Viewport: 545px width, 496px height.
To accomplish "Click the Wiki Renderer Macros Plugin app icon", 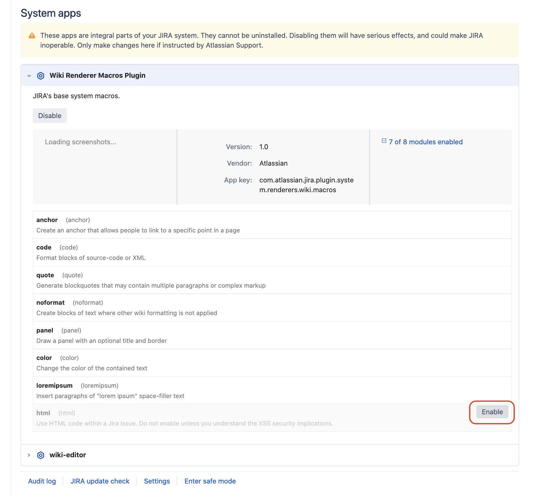I will coord(41,76).
